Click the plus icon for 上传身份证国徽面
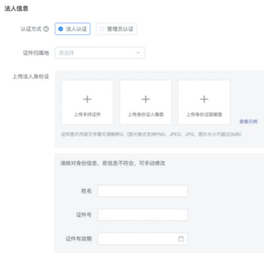The image size is (264, 253). coord(204,99)
